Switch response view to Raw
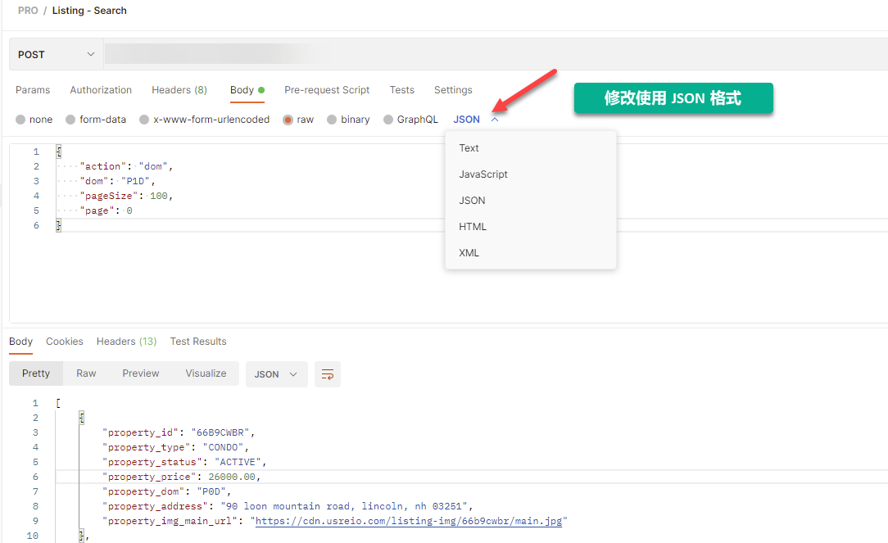Screen dimensions: 888x543 click(86, 373)
